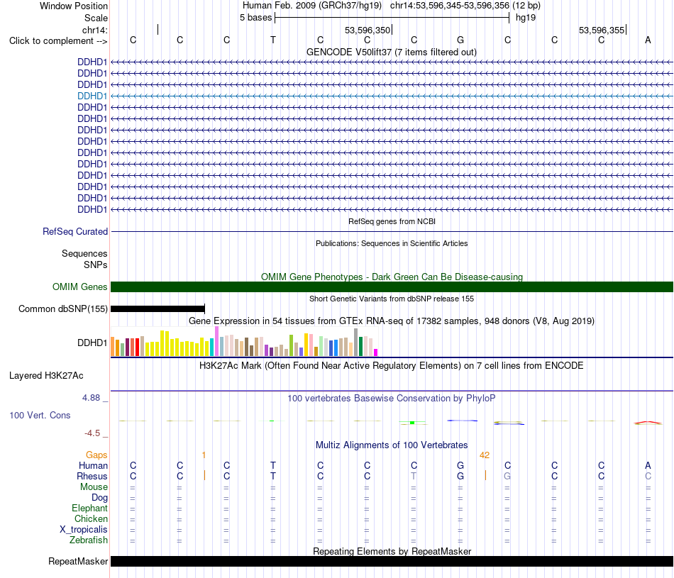
Task: Select the "Dog" alignment row label
Action: pos(99,498)
